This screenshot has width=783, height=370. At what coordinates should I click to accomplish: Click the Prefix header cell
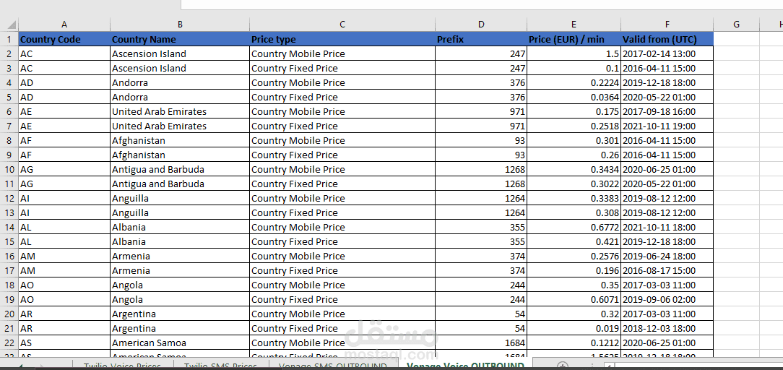tap(481, 39)
